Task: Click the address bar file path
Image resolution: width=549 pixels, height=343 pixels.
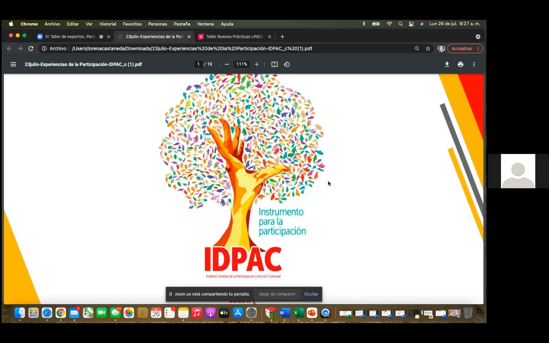Action: click(192, 48)
